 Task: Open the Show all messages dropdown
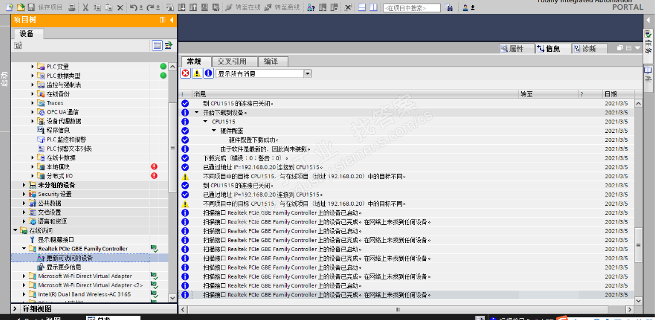point(308,74)
